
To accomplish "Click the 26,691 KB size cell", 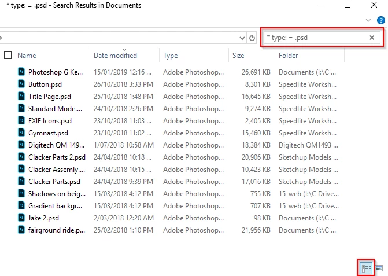I will point(256,72).
